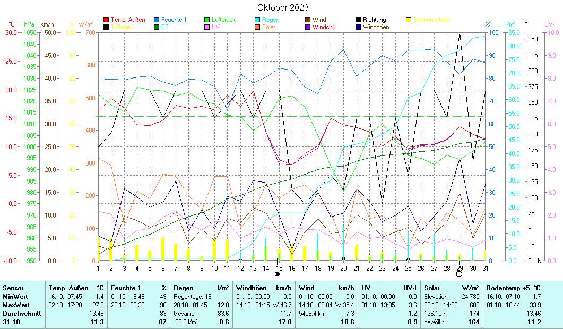Select the 'Windchill' legend label

click(324, 27)
